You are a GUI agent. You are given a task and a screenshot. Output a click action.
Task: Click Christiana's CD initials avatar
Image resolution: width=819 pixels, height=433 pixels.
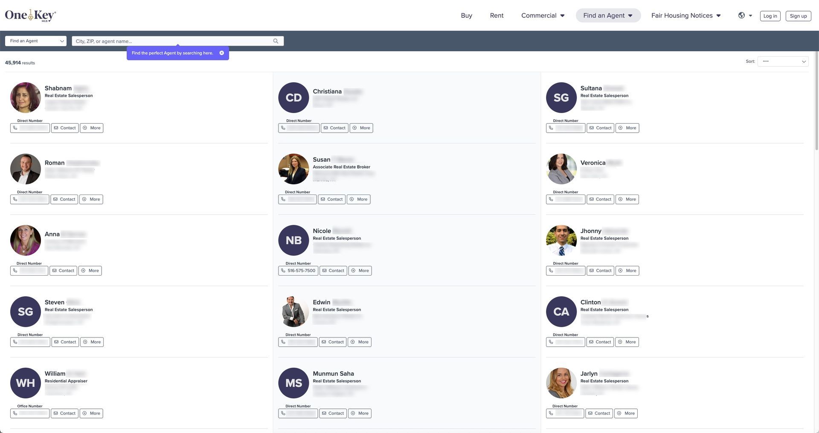coord(293,98)
